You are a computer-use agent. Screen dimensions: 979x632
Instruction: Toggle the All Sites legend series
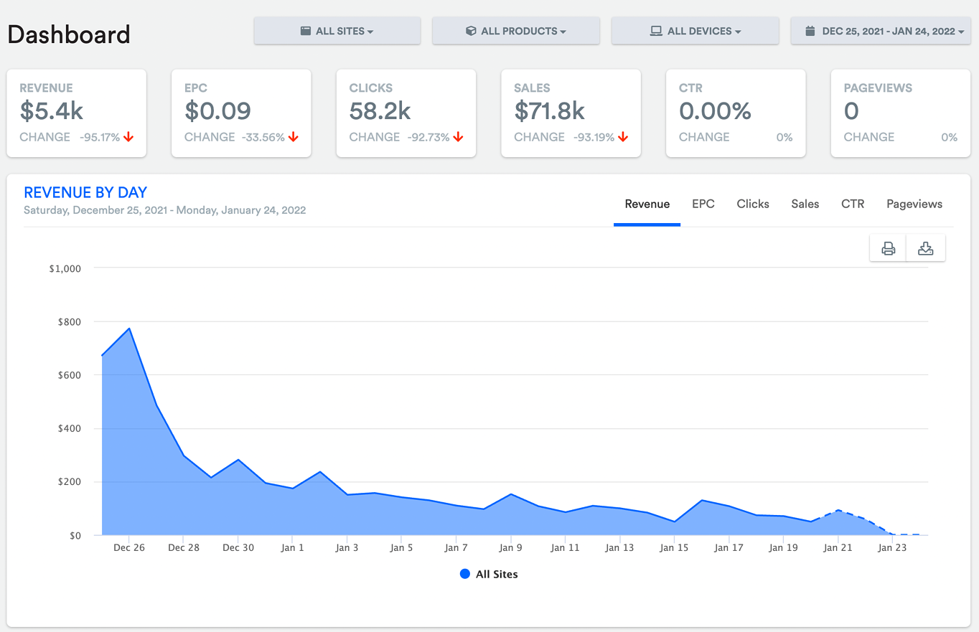point(489,574)
